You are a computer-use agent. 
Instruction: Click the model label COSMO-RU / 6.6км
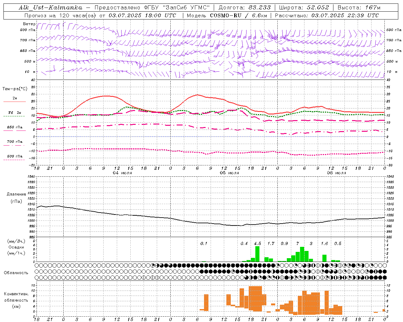click(x=238, y=15)
